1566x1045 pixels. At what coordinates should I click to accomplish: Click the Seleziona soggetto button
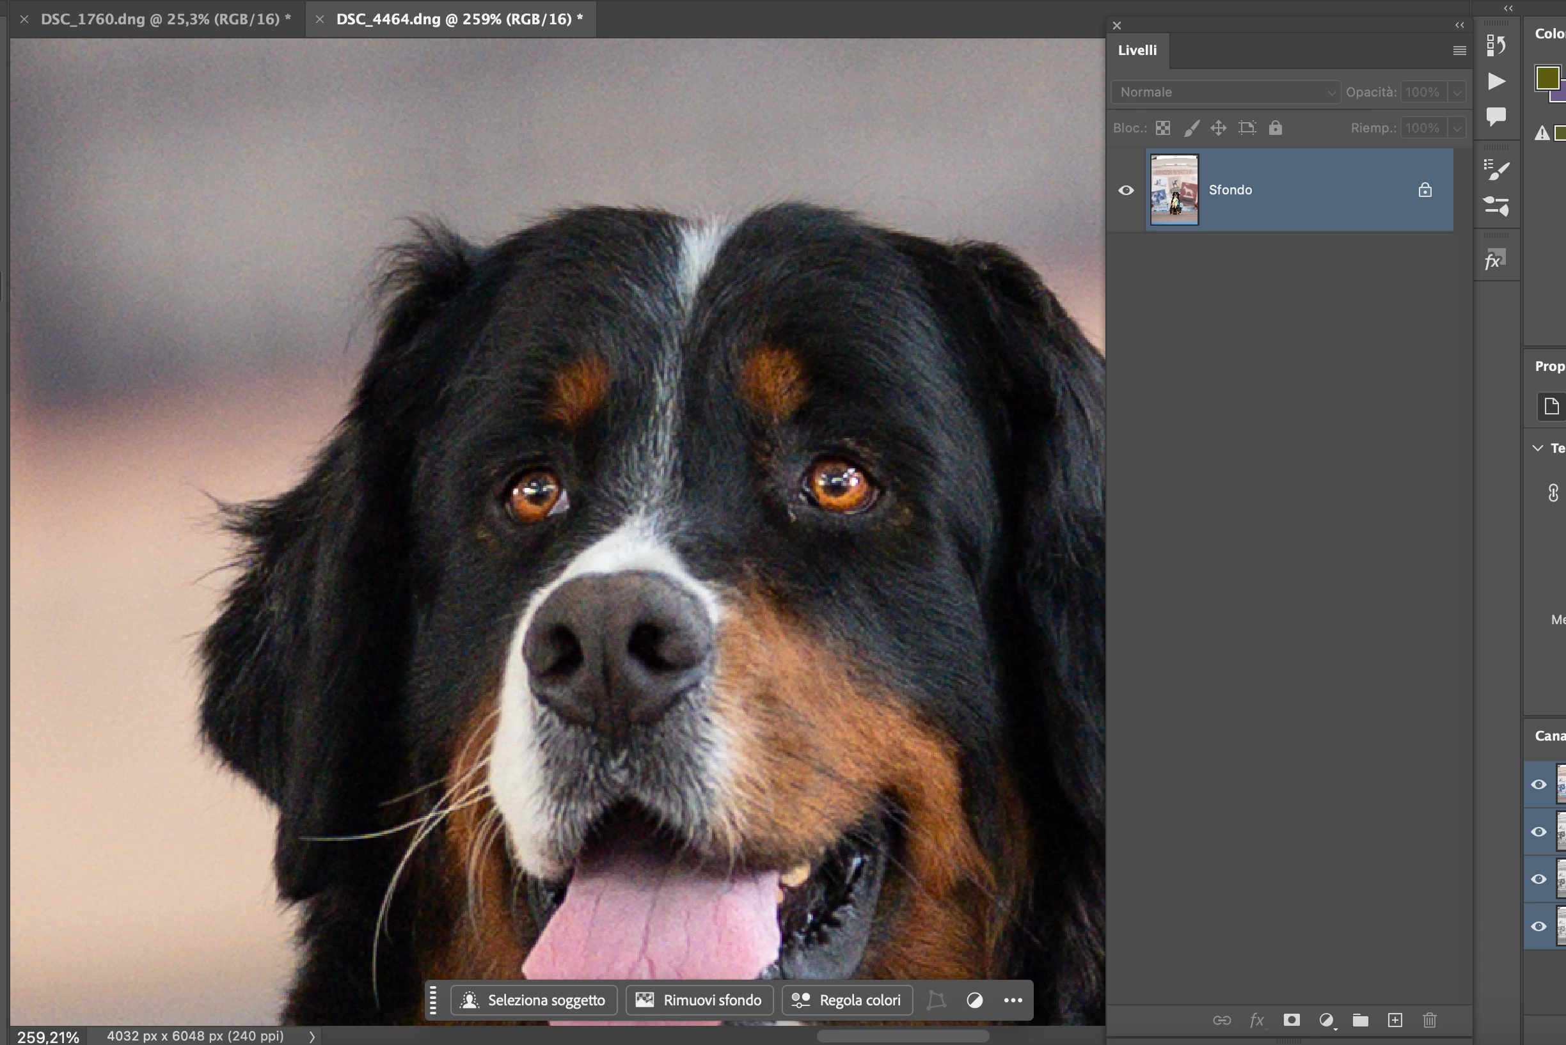pos(534,1000)
